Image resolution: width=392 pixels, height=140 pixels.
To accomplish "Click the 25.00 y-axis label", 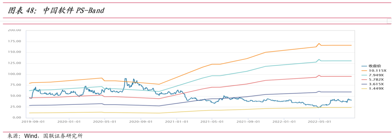I will coord(16,107).
